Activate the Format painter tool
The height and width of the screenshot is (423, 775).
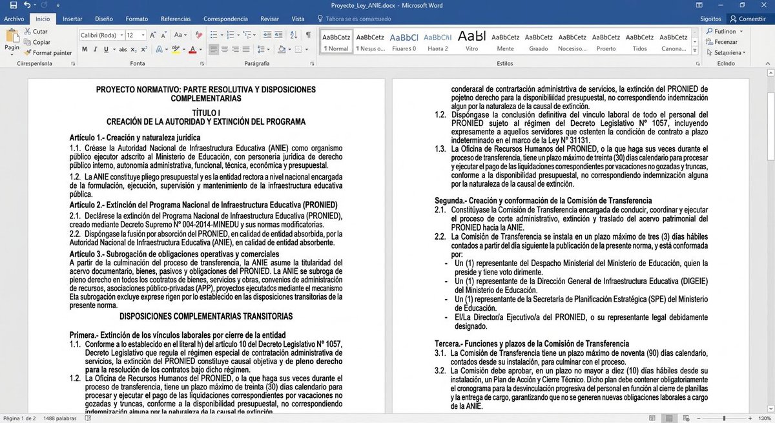pos(48,53)
